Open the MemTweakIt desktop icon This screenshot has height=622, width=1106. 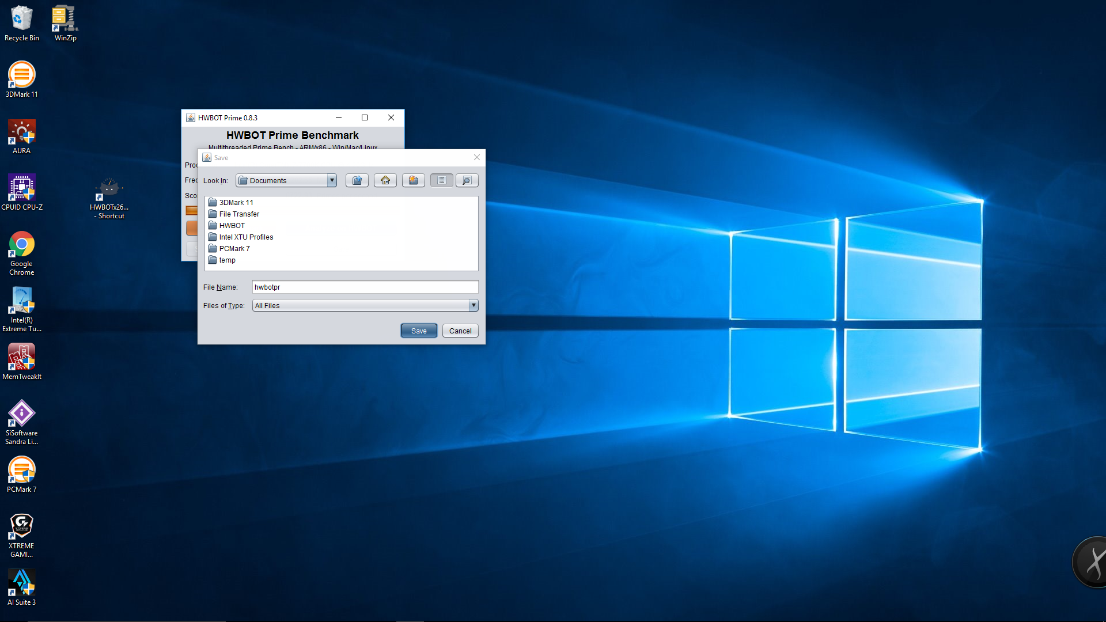pyautogui.click(x=22, y=362)
